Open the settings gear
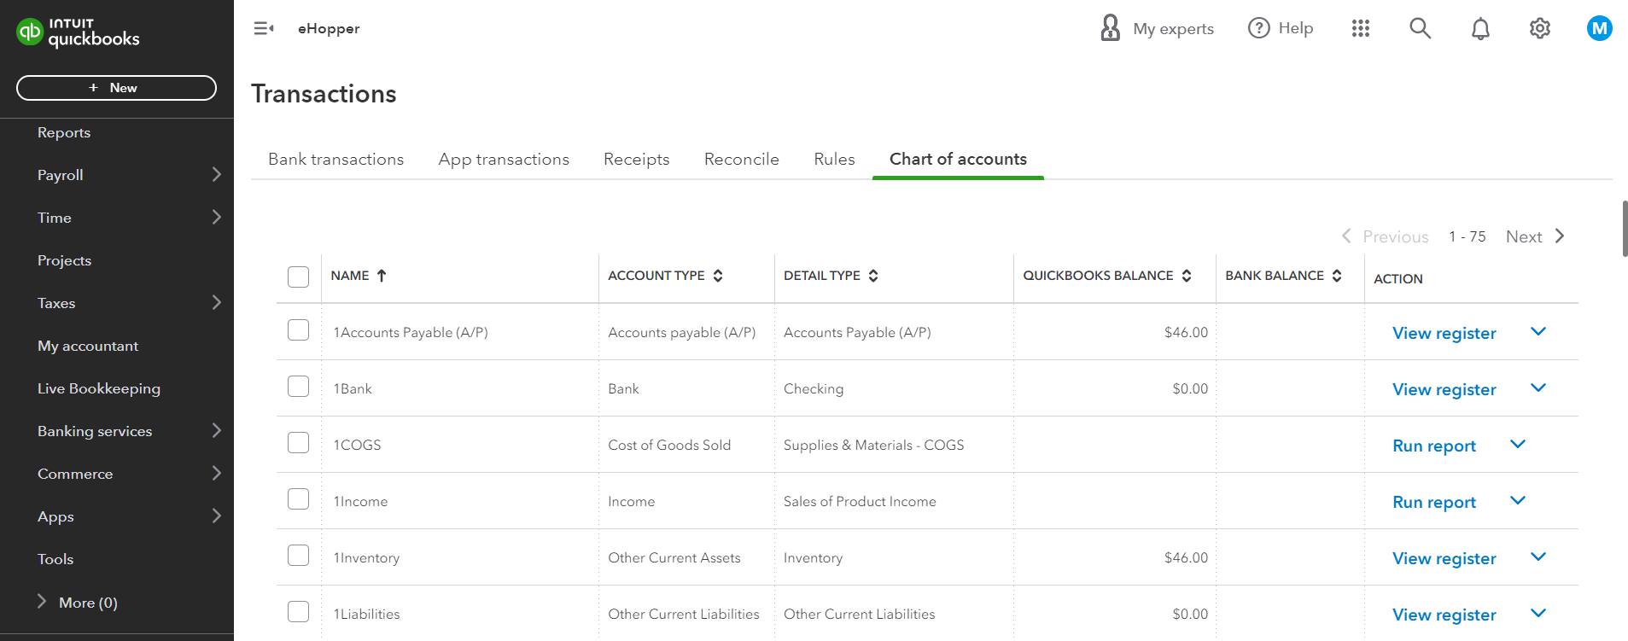This screenshot has height=641, width=1628. click(x=1540, y=28)
